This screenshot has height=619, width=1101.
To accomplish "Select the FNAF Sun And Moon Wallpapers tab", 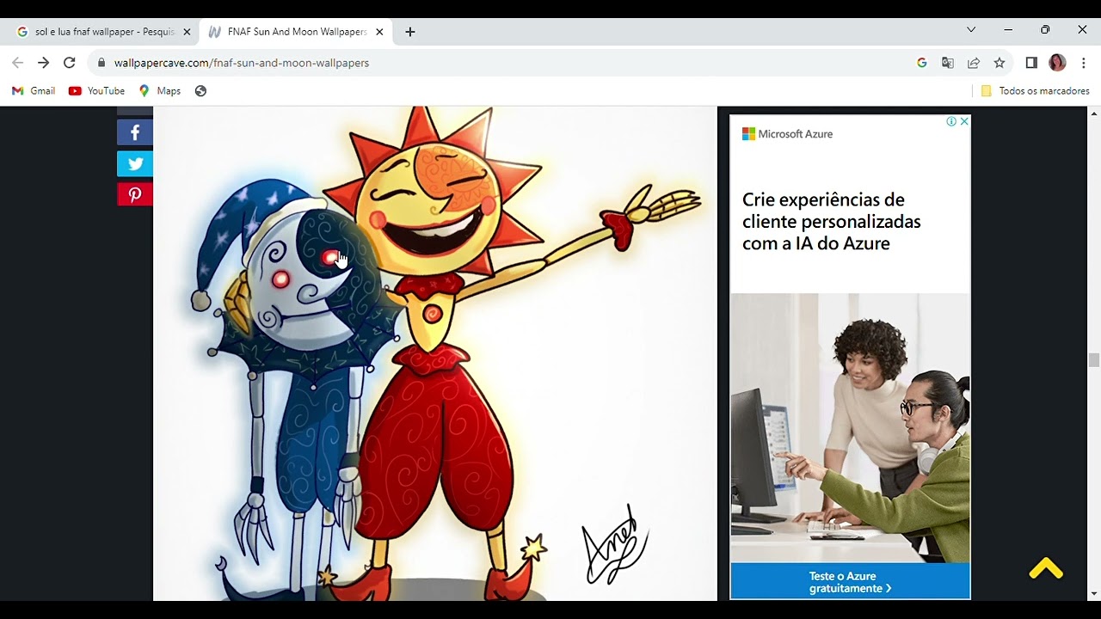I will coord(296,32).
